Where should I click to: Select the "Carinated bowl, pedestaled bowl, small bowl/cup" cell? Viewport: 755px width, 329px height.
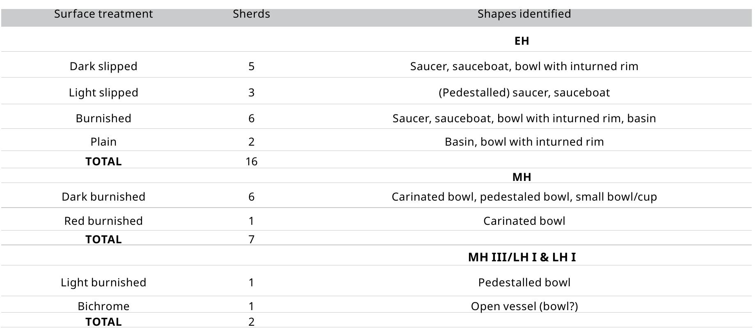(x=524, y=197)
